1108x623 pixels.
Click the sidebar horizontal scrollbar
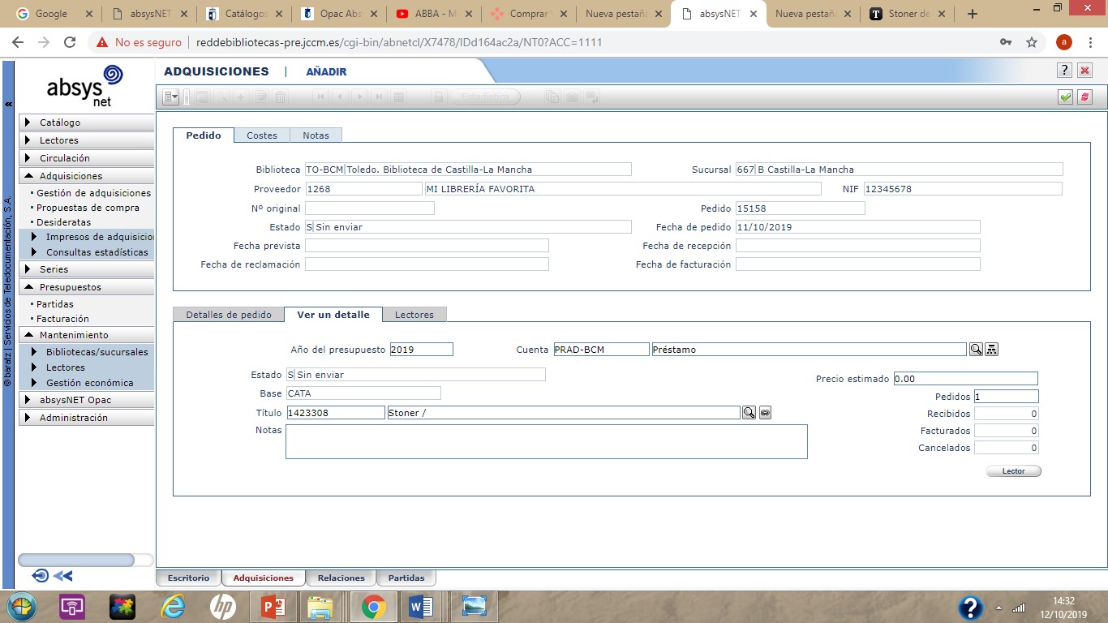point(76,560)
